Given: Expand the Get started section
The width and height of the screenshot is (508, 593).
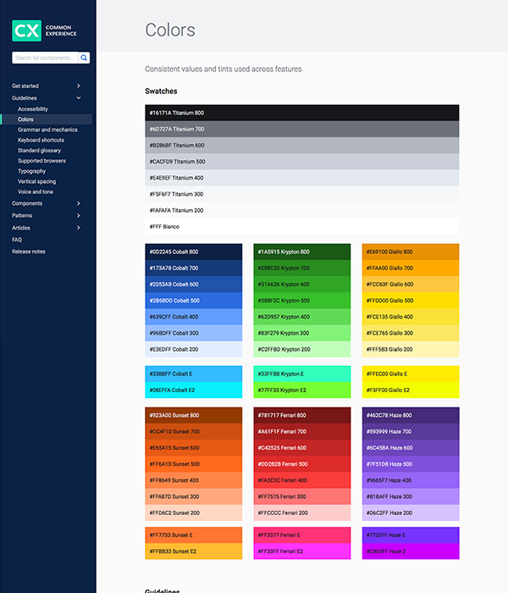Looking at the screenshot, I should [x=79, y=86].
